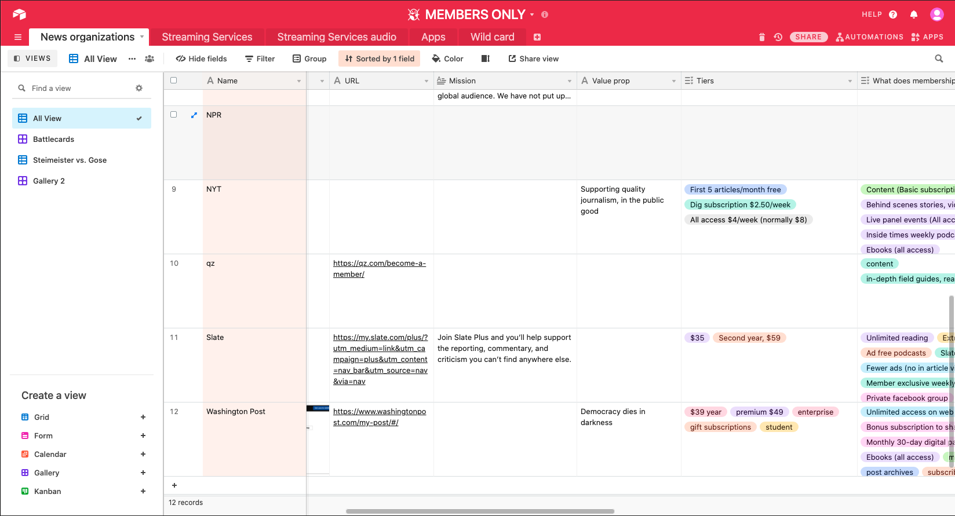955x516 pixels.
Task: Click the horizontal scrollbar thumb
Action: click(480, 511)
